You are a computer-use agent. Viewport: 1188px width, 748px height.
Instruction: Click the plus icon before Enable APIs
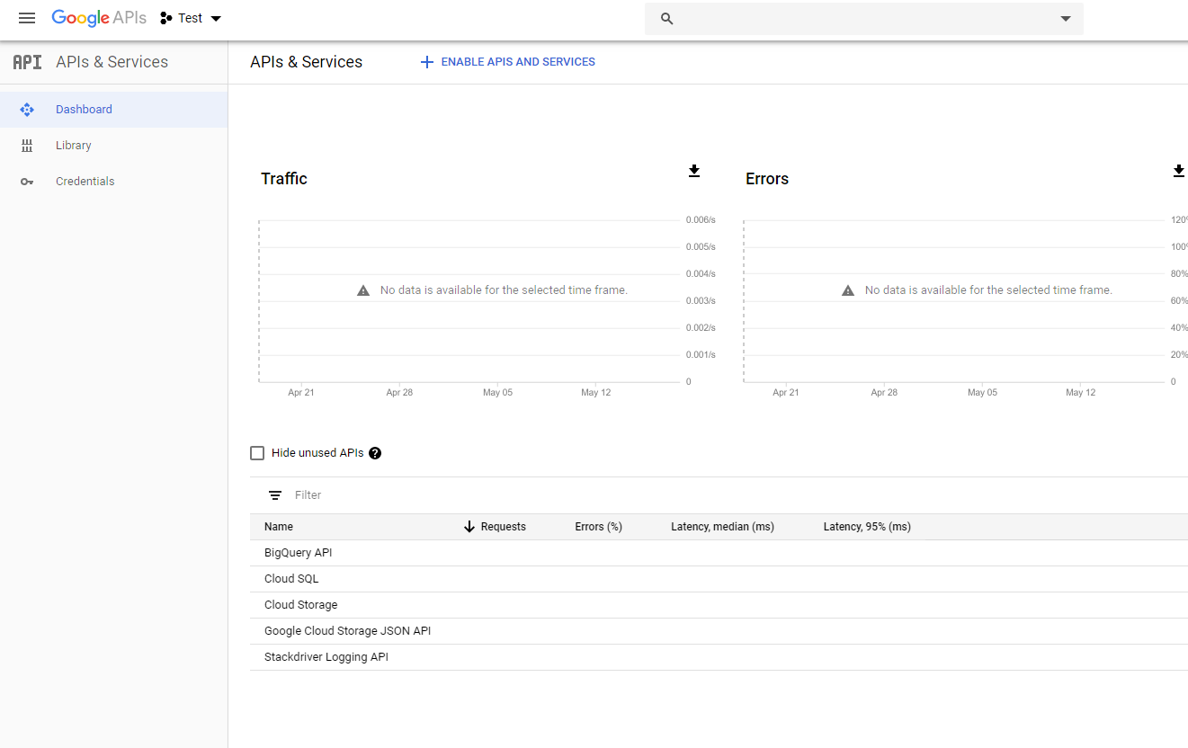pyautogui.click(x=427, y=62)
